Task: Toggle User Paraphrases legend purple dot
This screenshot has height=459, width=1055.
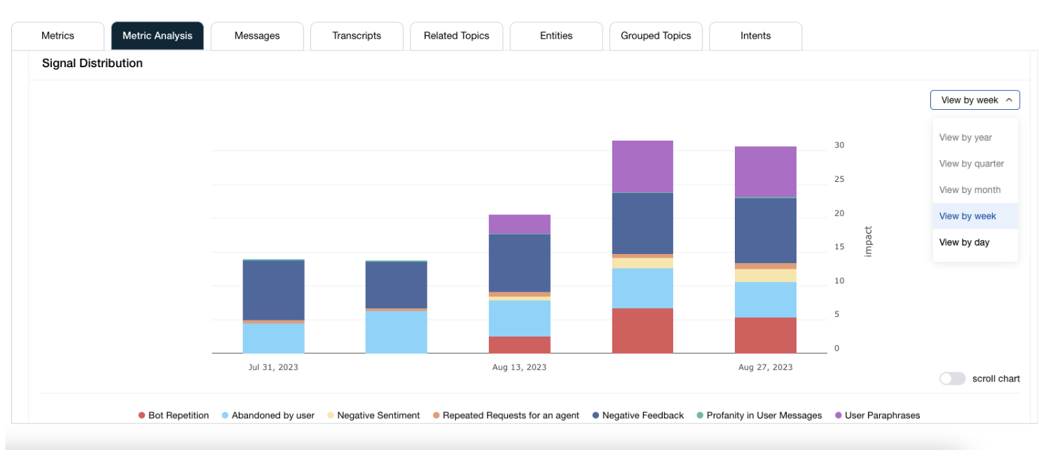Action: coord(839,416)
